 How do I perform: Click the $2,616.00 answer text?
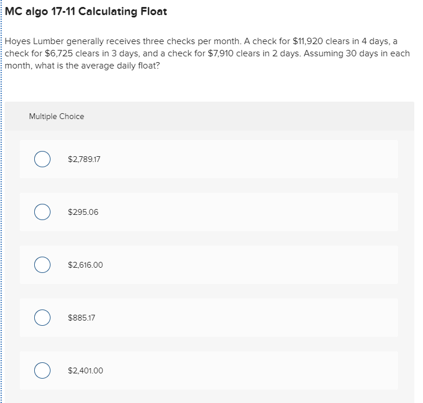85,265
